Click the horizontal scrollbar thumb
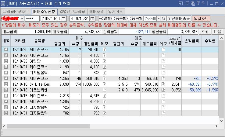The image size is (225, 137). (x=48, y=126)
